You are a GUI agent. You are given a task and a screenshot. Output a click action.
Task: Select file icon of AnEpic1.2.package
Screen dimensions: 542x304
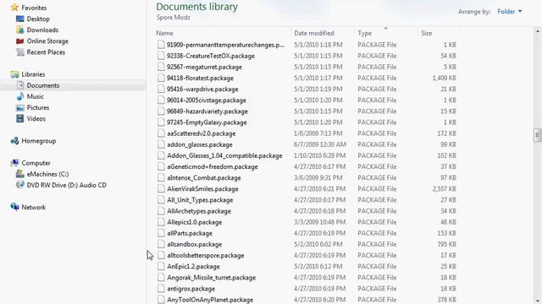161,266
